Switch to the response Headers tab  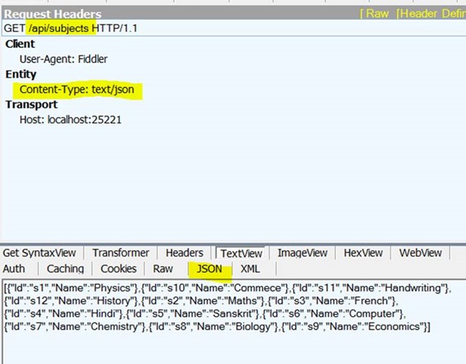coord(184,253)
